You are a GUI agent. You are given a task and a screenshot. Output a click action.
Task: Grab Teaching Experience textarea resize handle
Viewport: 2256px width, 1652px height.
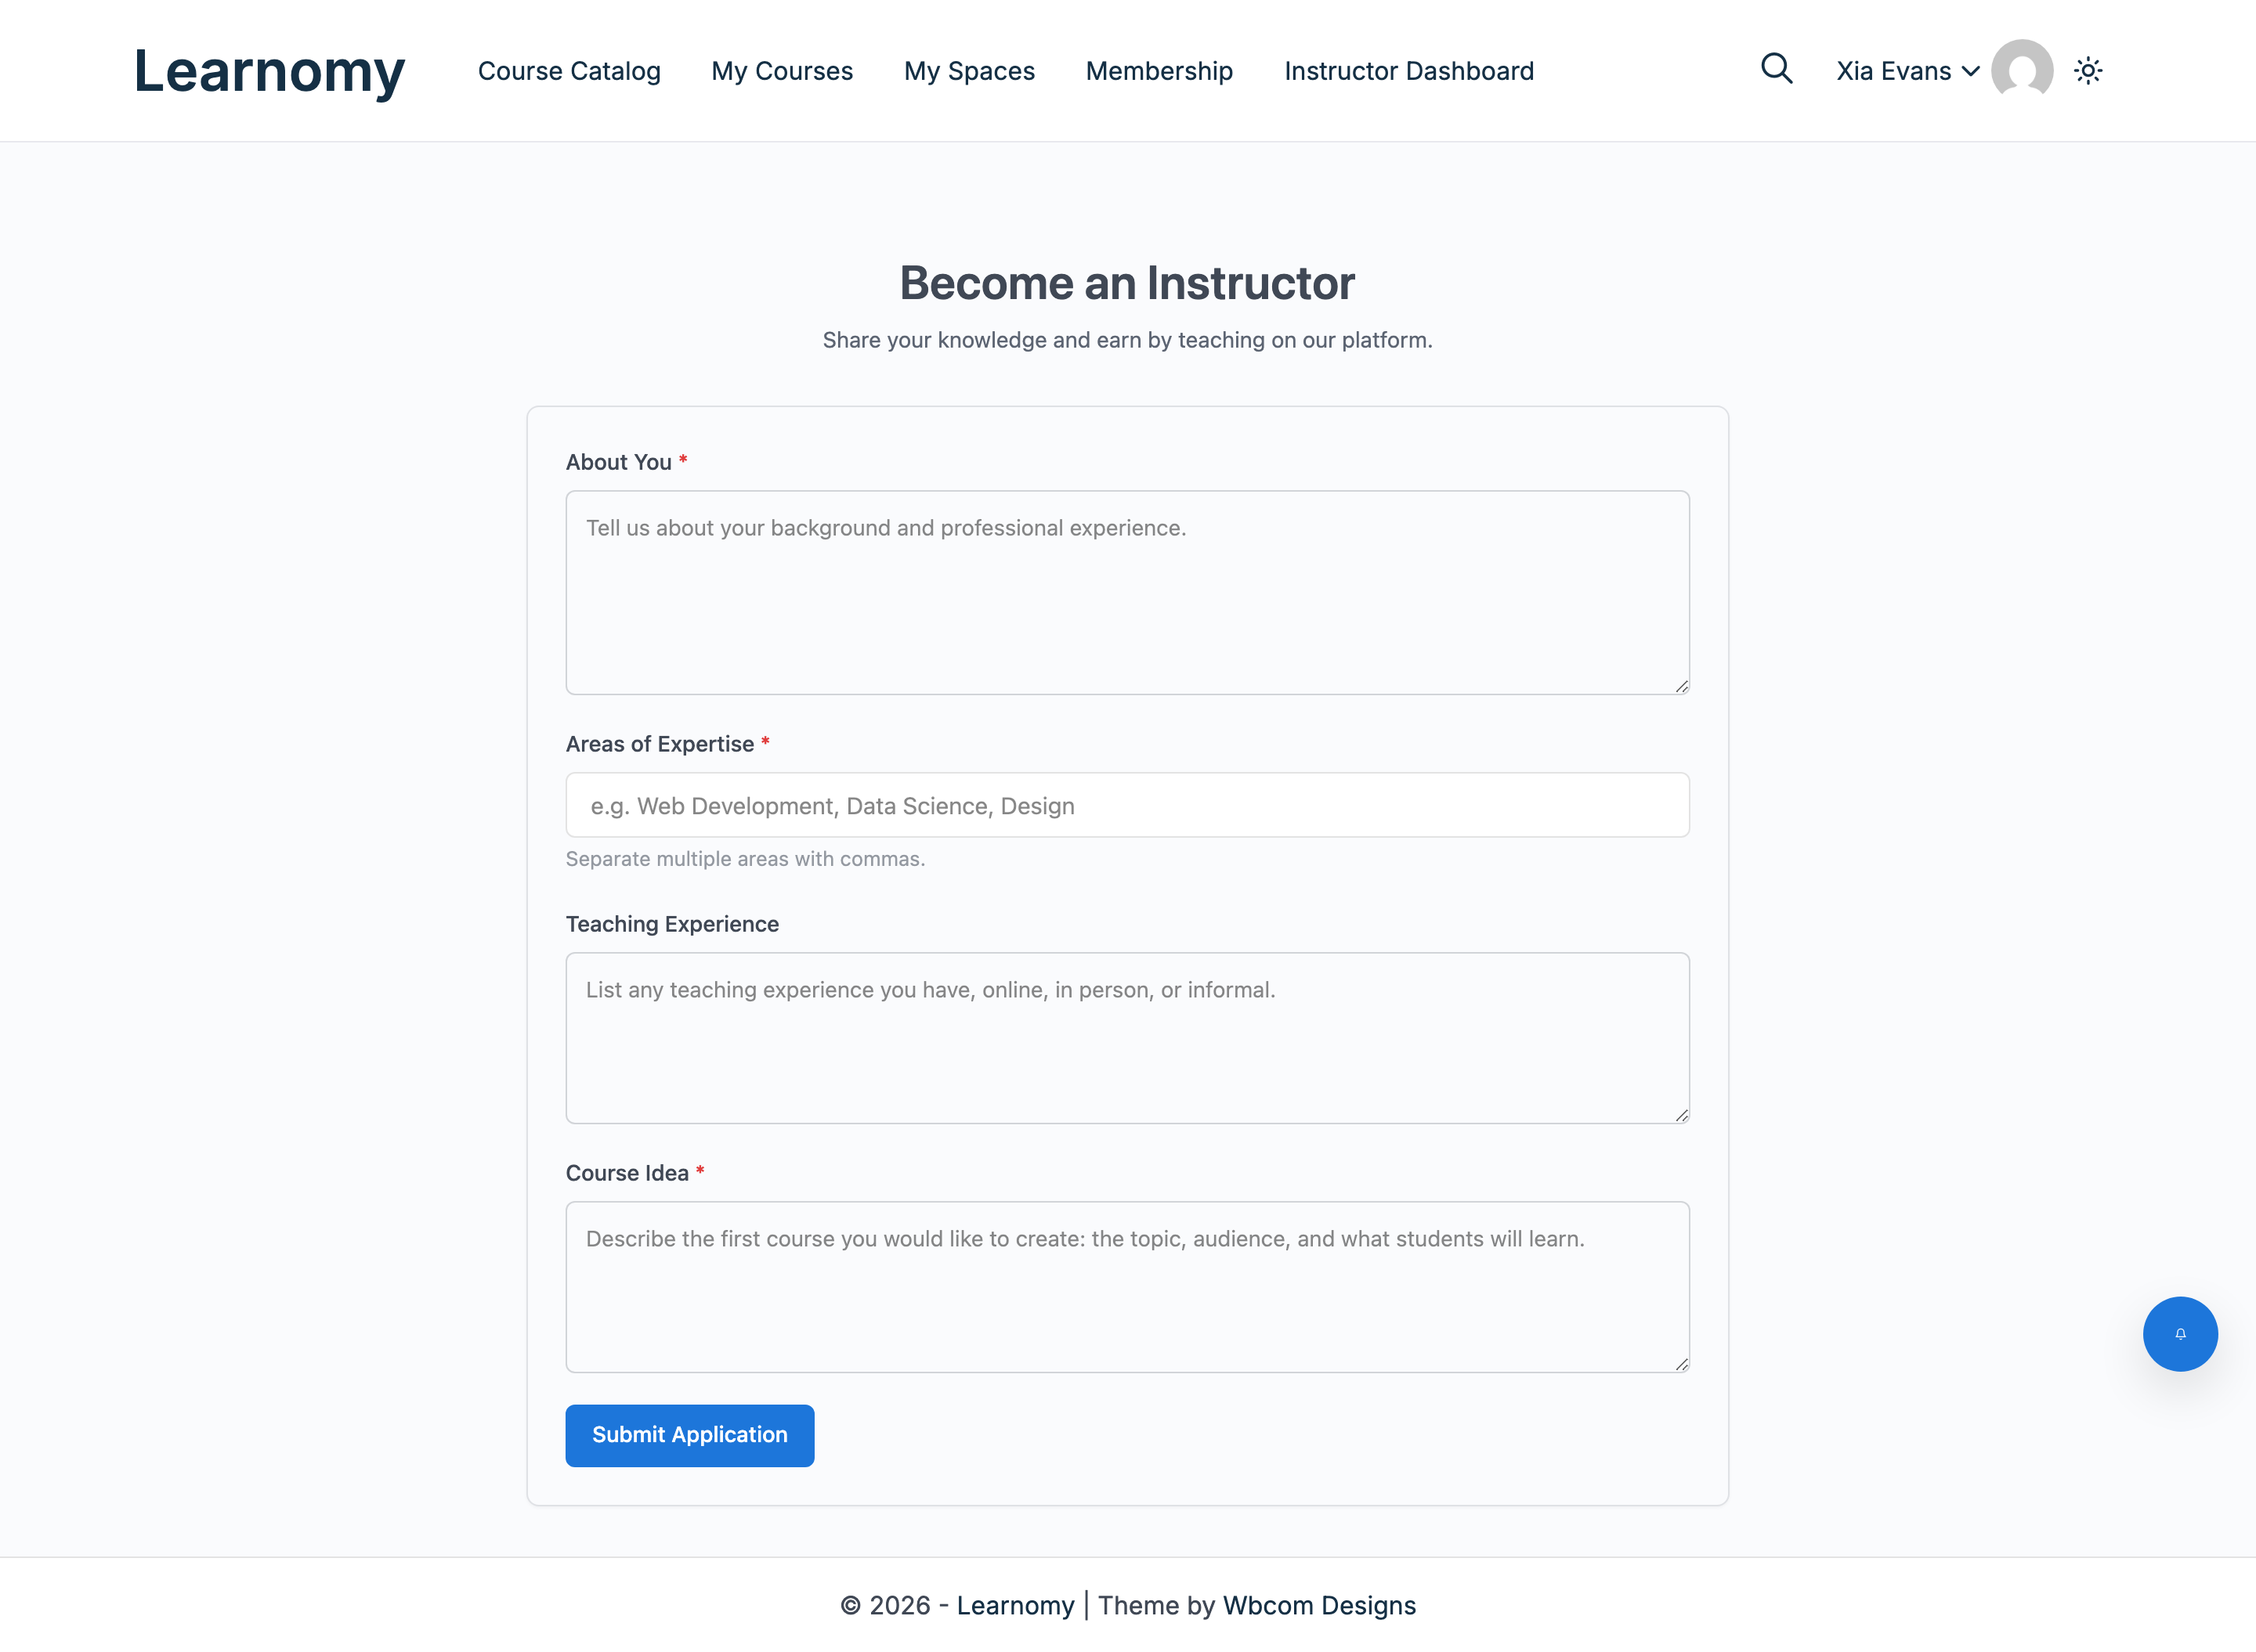coord(1682,1115)
